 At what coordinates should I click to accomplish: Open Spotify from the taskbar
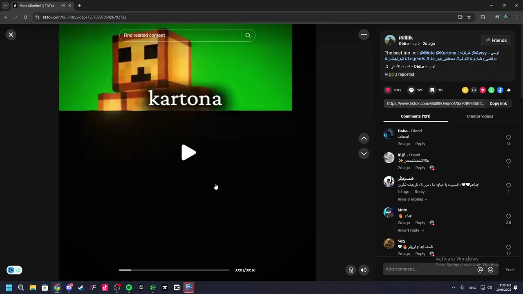click(129, 287)
